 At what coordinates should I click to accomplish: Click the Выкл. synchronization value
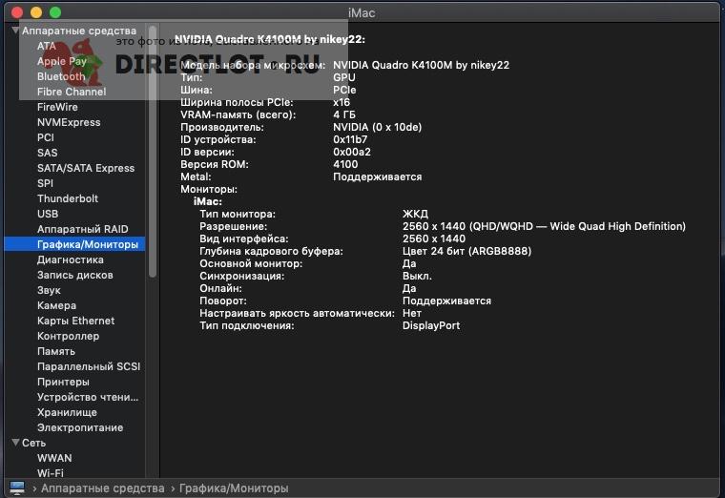click(417, 276)
